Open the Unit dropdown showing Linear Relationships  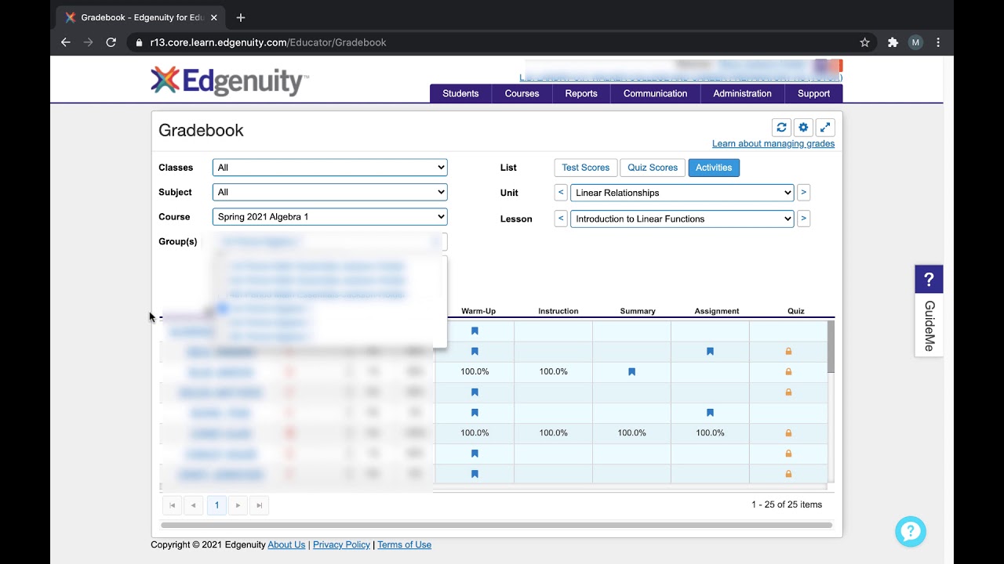[x=682, y=193]
